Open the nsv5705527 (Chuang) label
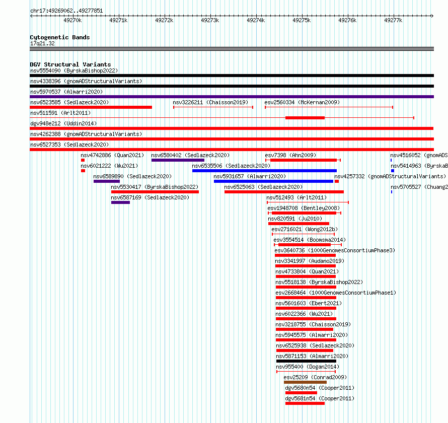Viewport: 448px width, 423px height. pyautogui.click(x=419, y=187)
